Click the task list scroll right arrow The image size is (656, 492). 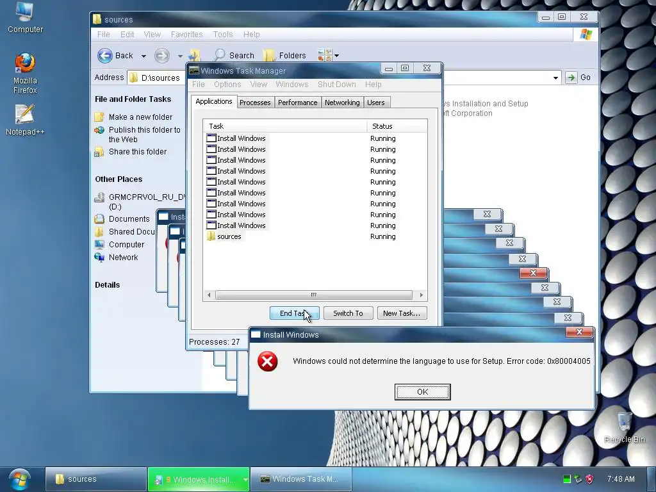pos(422,295)
